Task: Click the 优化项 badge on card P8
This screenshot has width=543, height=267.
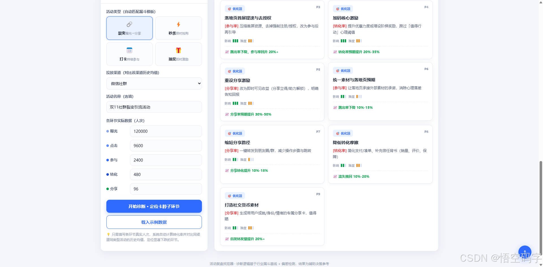Action: [343, 134]
